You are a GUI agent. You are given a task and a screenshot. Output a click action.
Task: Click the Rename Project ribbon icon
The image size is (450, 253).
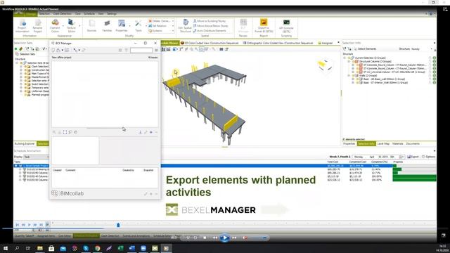[37, 26]
